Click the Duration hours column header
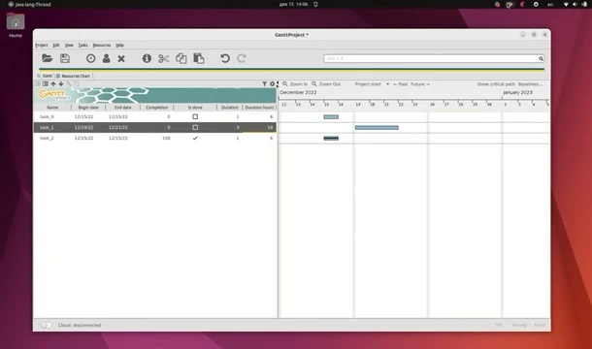The height and width of the screenshot is (349, 592). [x=259, y=108]
